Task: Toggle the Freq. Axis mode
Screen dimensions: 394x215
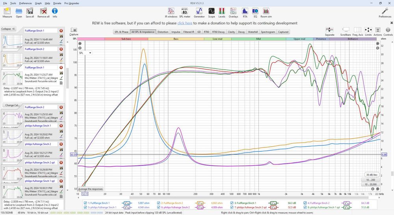Action: tap(358, 31)
